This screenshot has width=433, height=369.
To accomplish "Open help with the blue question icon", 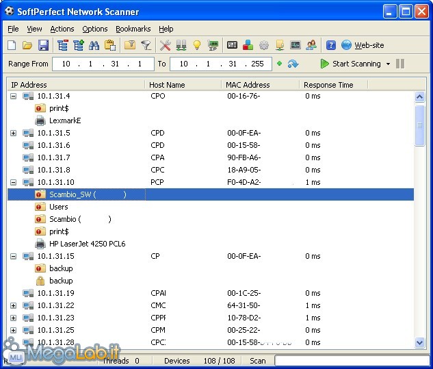I will pyautogui.click(x=331, y=45).
